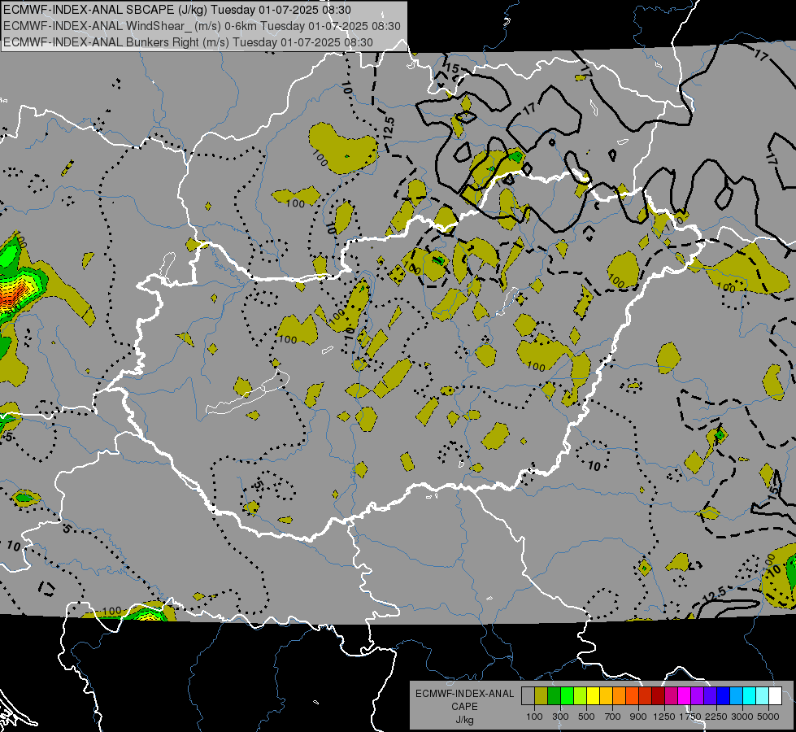Select the gray swatch in the CAPE legend
This screenshot has height=732, width=796.
[528, 696]
